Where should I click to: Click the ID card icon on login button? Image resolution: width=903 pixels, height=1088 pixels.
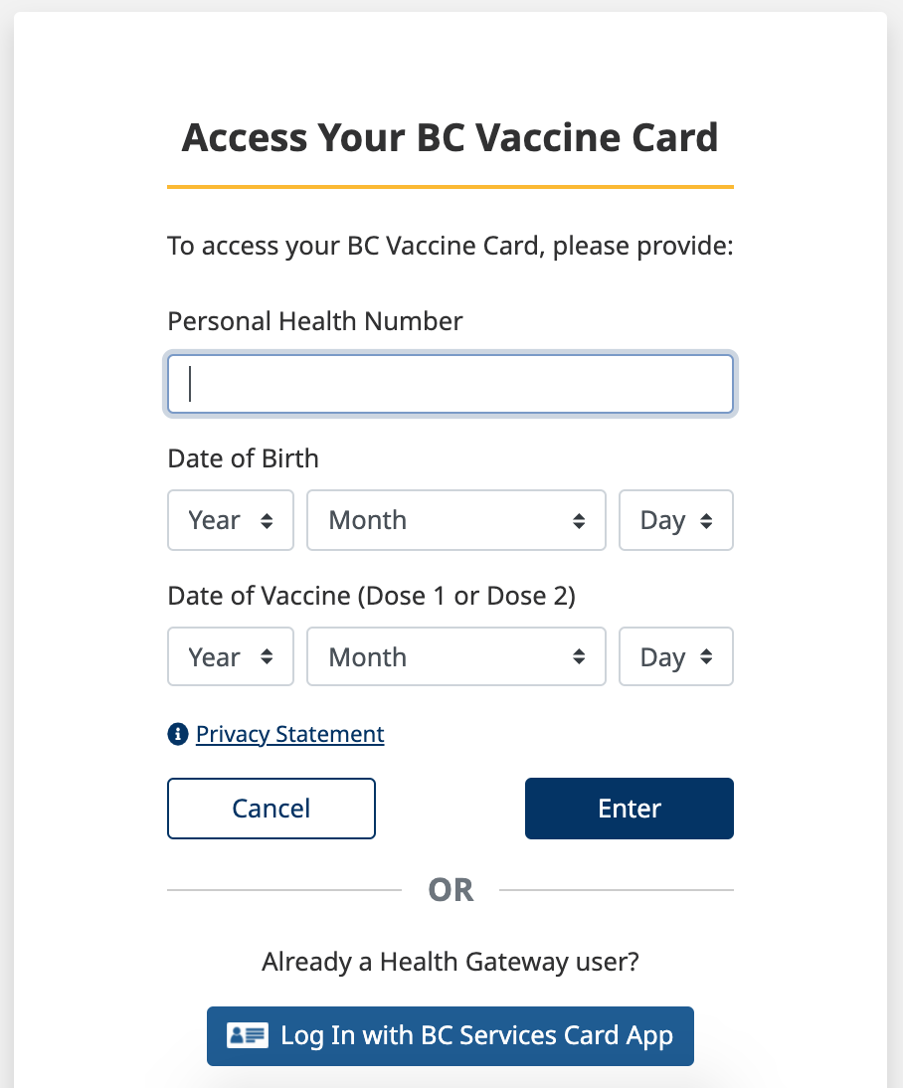(x=247, y=1036)
